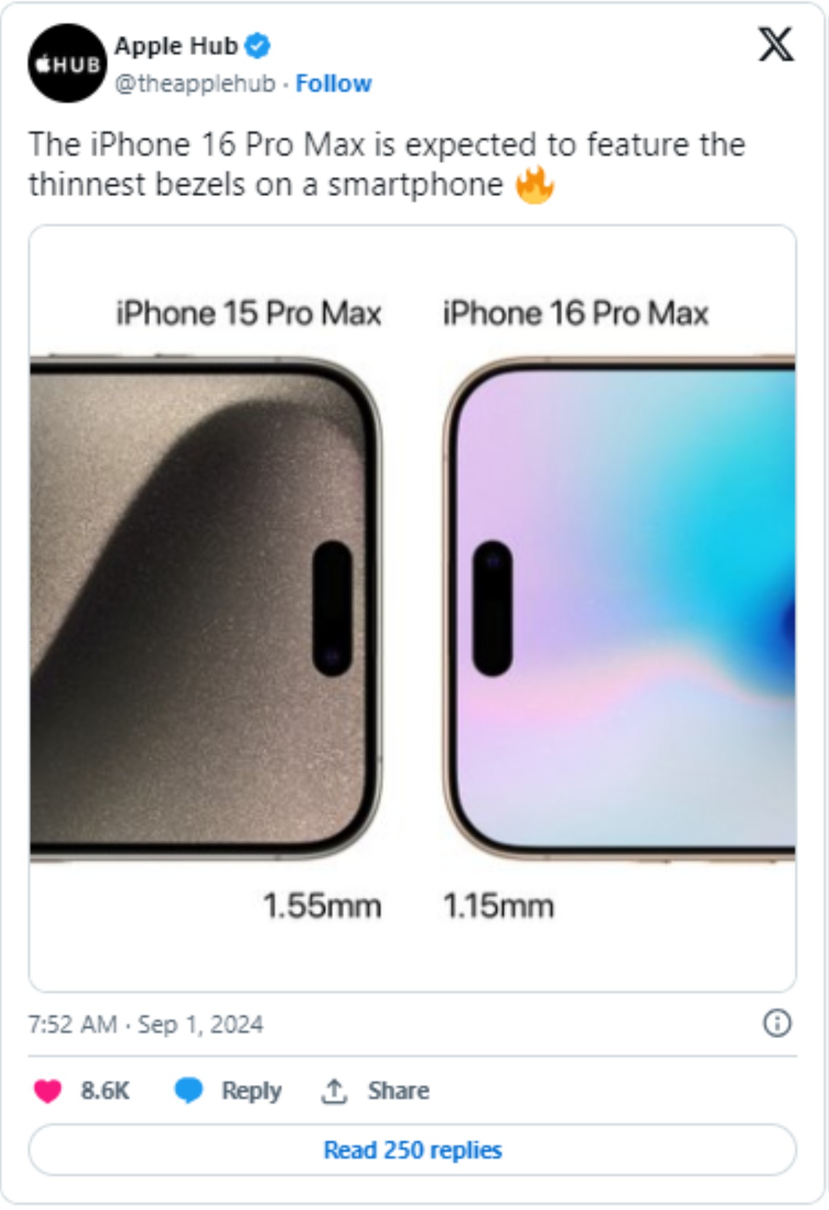Click the iPhone 15 Pro Max phone picture
The image size is (829, 1210).
point(204,608)
